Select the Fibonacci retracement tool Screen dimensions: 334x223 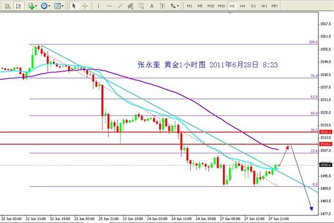141,6
